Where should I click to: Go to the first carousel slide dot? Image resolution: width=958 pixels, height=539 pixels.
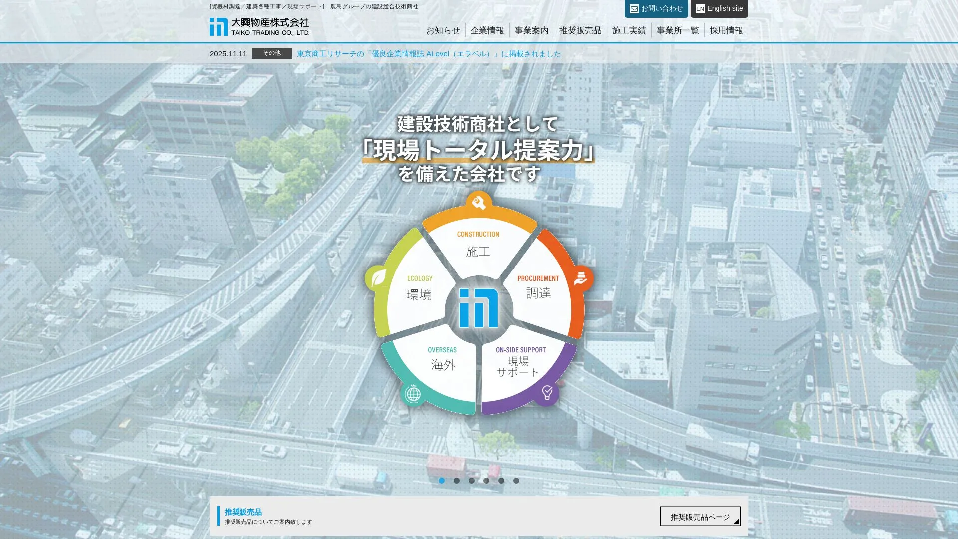coord(442,481)
